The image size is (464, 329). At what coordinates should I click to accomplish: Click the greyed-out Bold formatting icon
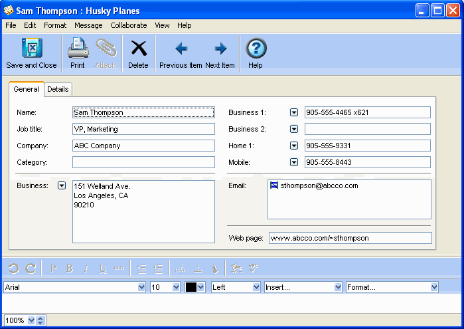pyautogui.click(x=70, y=269)
